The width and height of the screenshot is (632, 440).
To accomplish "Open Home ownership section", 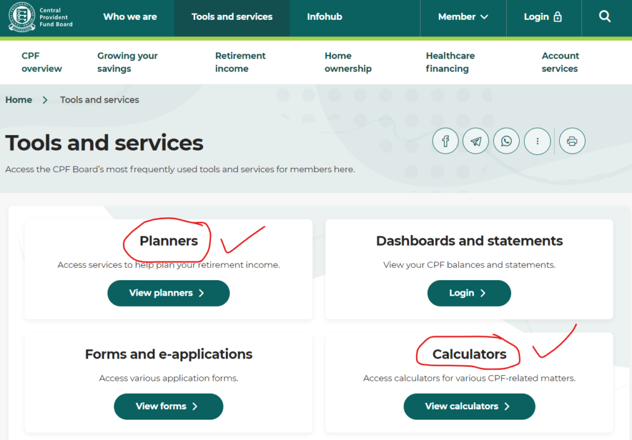I will [x=348, y=62].
